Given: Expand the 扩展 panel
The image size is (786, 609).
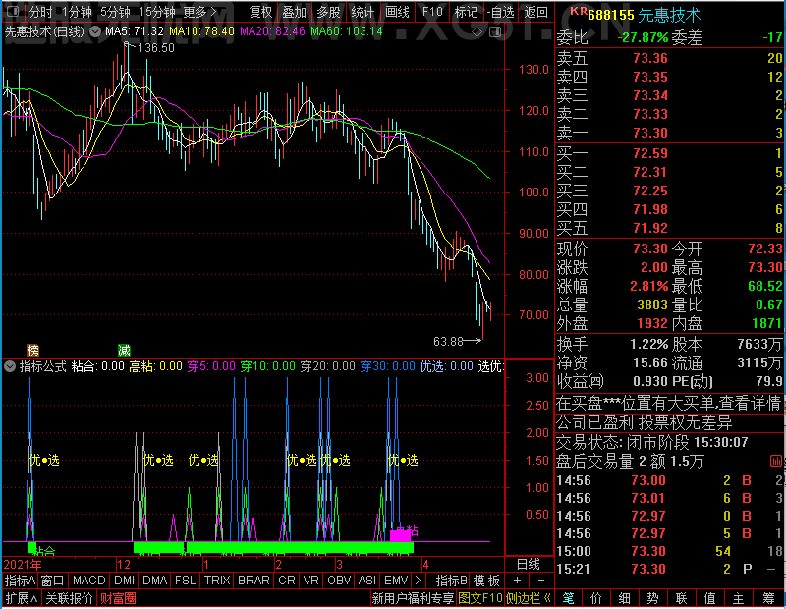Looking at the screenshot, I should 22,598.
